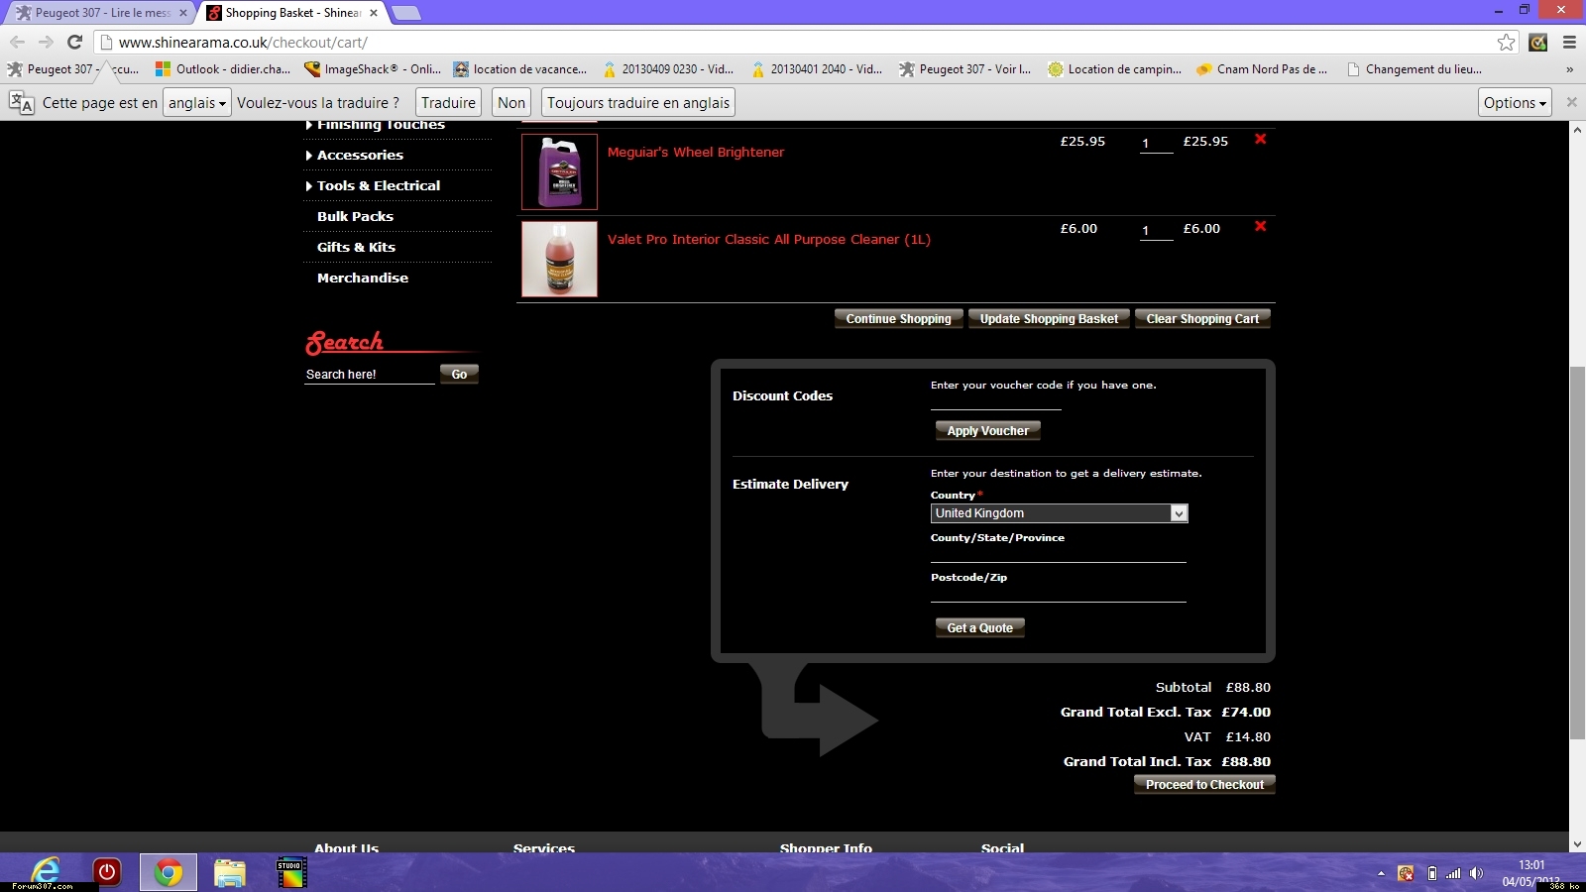This screenshot has width=1586, height=892.
Task: Remove Valet Pro Interior Cleaner from basket
Action: [x=1260, y=227]
